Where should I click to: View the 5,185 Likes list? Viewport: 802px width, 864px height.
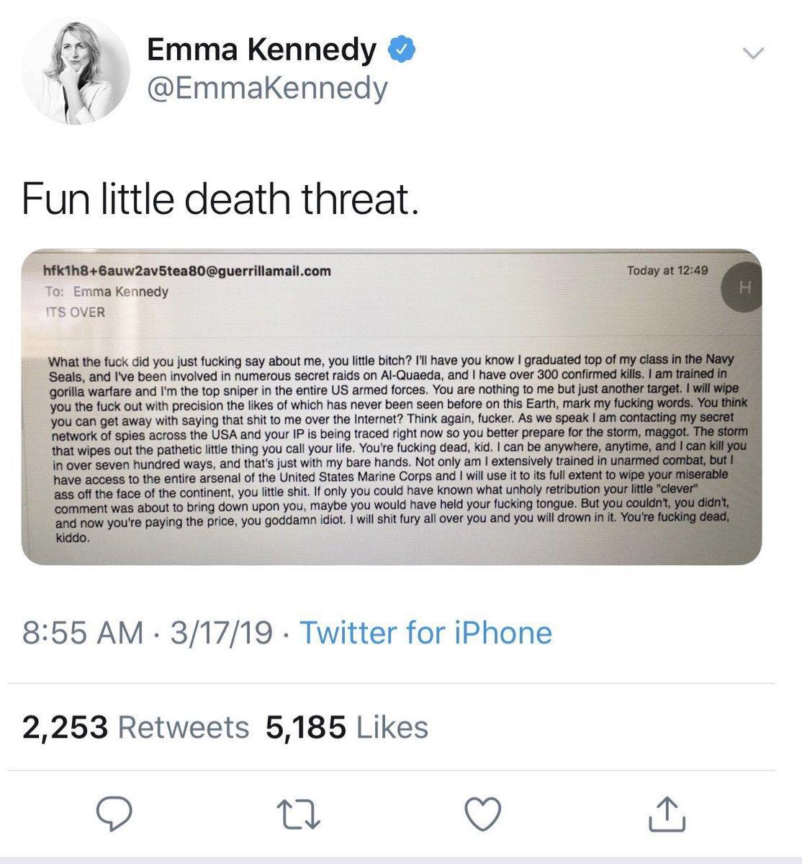click(347, 726)
